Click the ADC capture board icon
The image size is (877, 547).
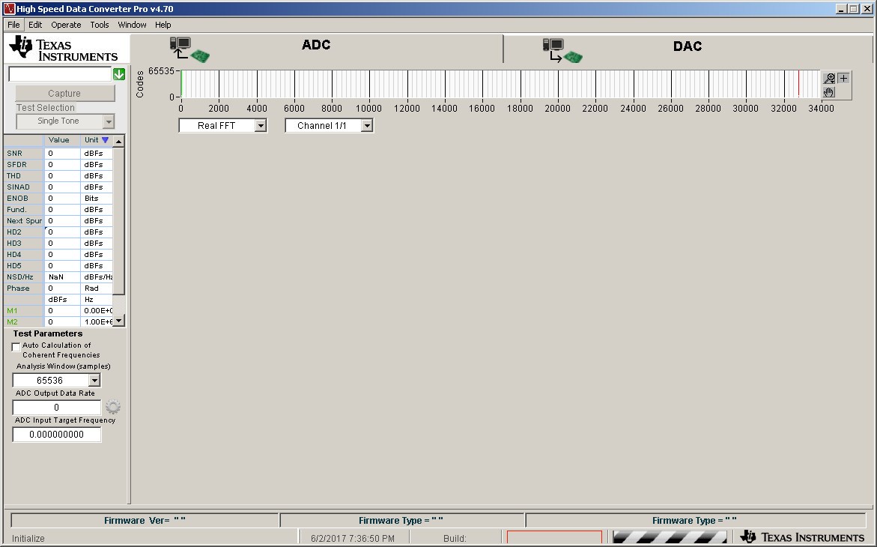point(189,49)
